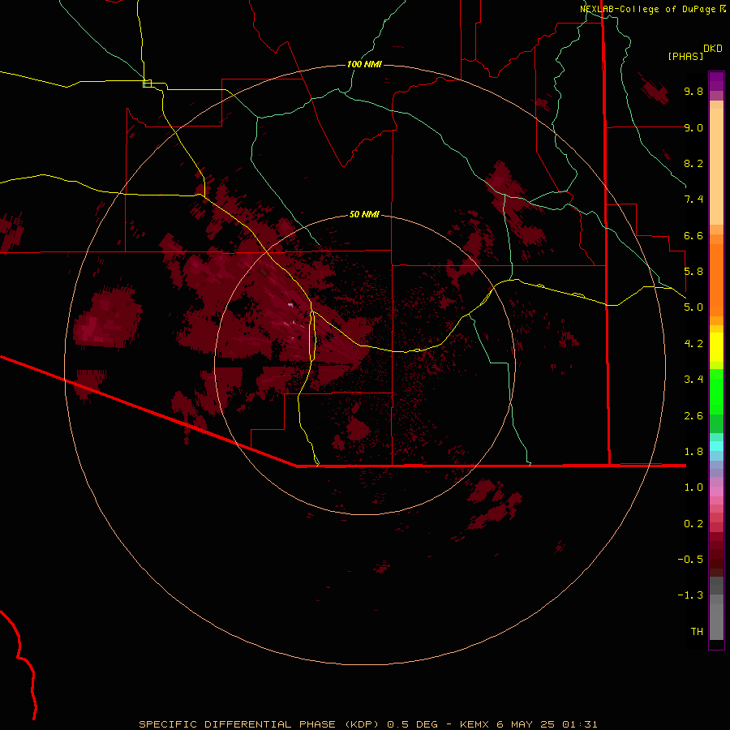Click the yellow segment of color bar
The height and width of the screenshot is (730, 730).
(x=716, y=347)
